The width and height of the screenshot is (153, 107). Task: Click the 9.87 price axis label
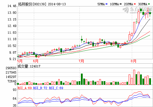(13, 52)
